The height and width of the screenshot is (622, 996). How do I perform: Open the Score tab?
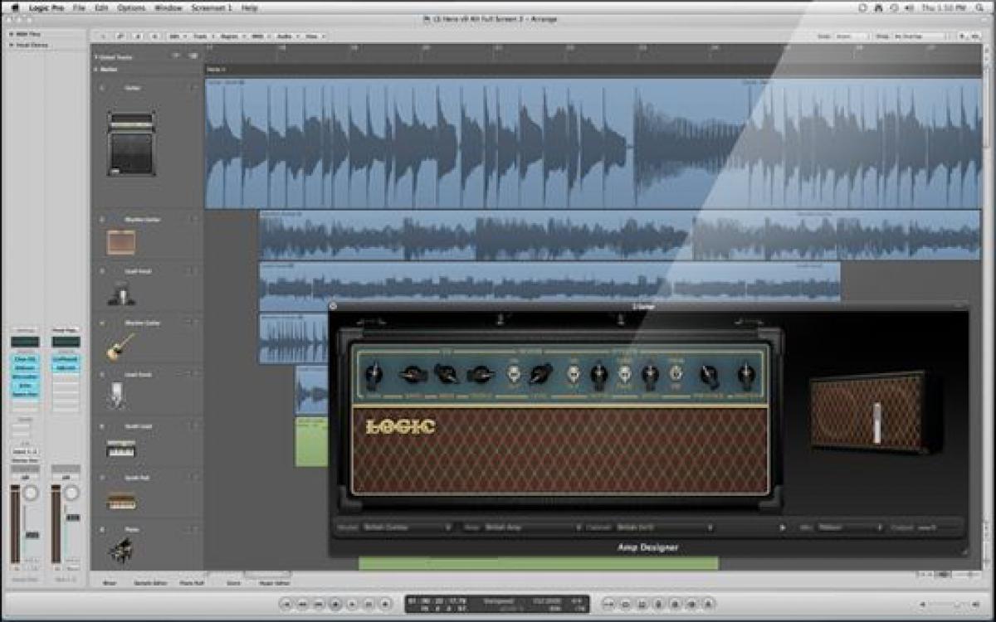[x=233, y=583]
